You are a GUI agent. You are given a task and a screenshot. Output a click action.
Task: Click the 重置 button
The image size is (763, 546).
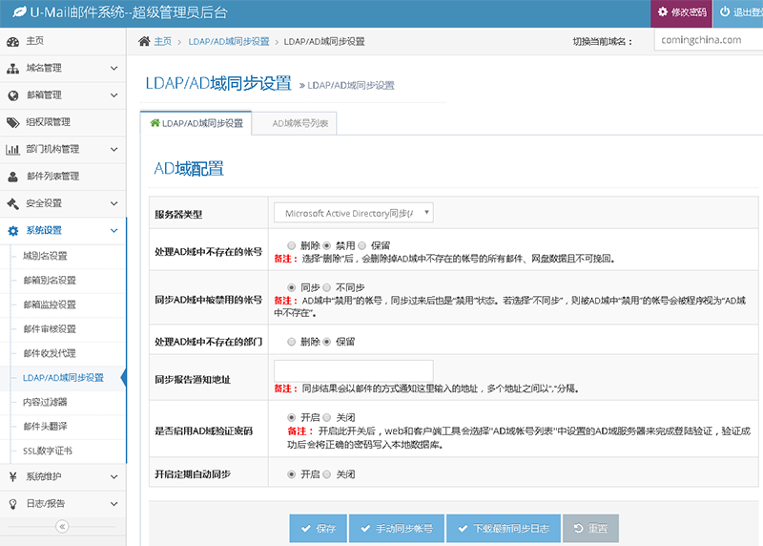590,529
